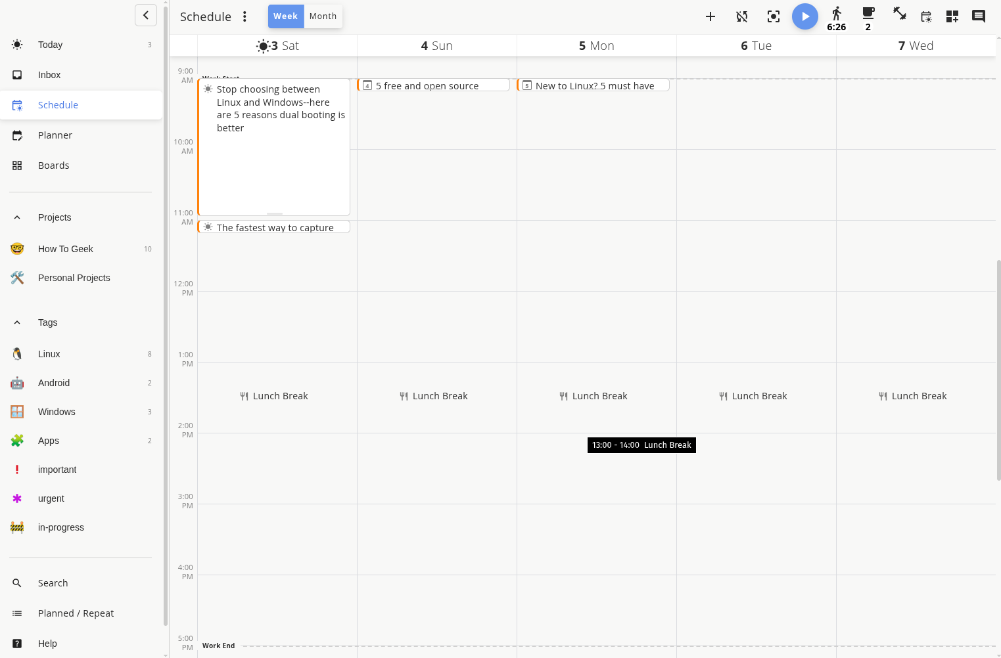Open the important tag
The image size is (1001, 658).
coord(81,470)
